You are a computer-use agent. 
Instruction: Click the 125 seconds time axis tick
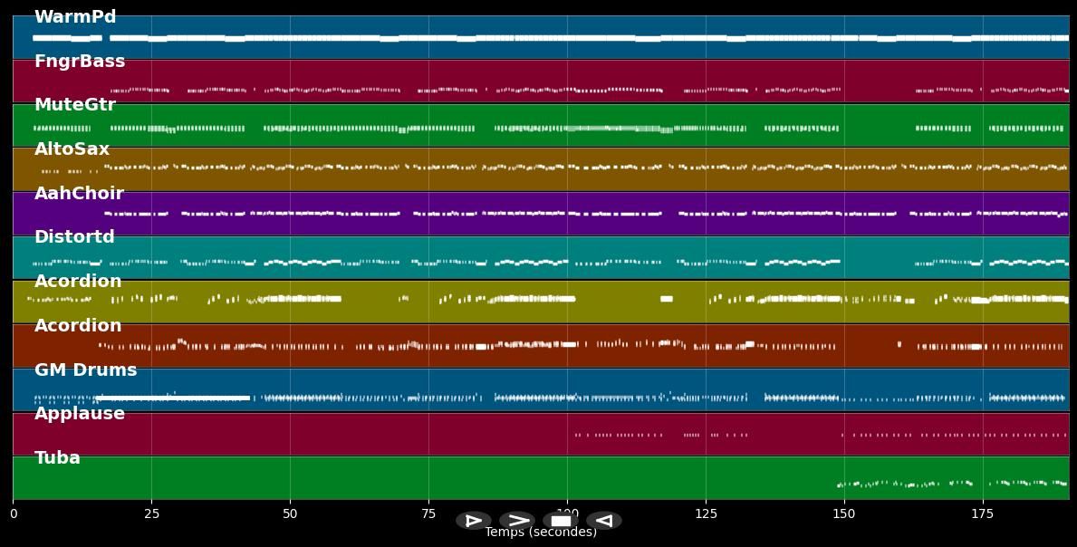(706, 513)
